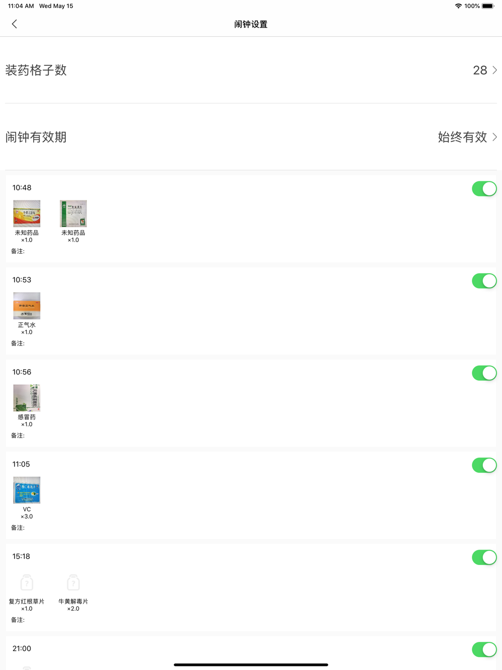Tap the blue VC medicine picture
The height and width of the screenshot is (670, 502).
coord(27,490)
